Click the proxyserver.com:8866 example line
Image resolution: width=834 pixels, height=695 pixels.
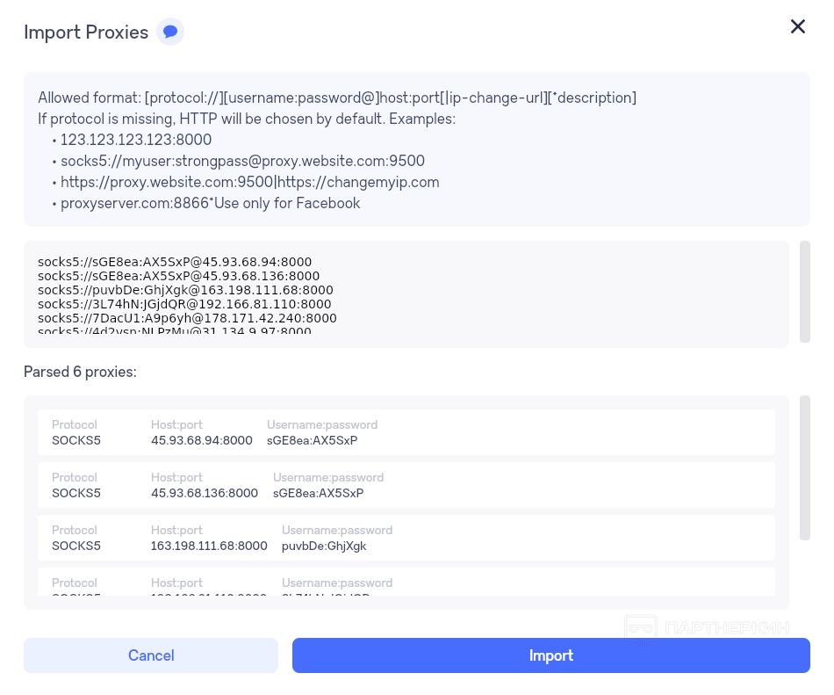(x=211, y=203)
